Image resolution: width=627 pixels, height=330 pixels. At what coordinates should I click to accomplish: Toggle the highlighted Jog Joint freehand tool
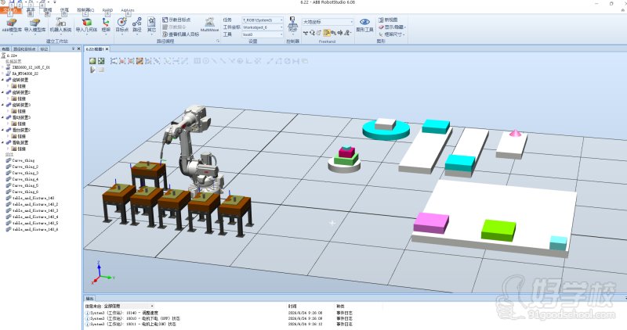pyautogui.click(x=327, y=33)
